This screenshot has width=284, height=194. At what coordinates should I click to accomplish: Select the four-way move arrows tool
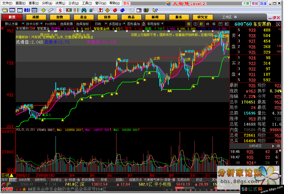pos(43,10)
